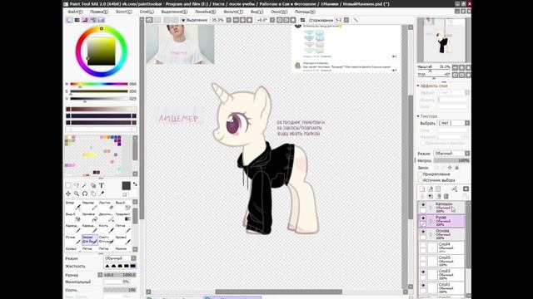
Task: Click the new layer folder icon
Action: (x=439, y=189)
